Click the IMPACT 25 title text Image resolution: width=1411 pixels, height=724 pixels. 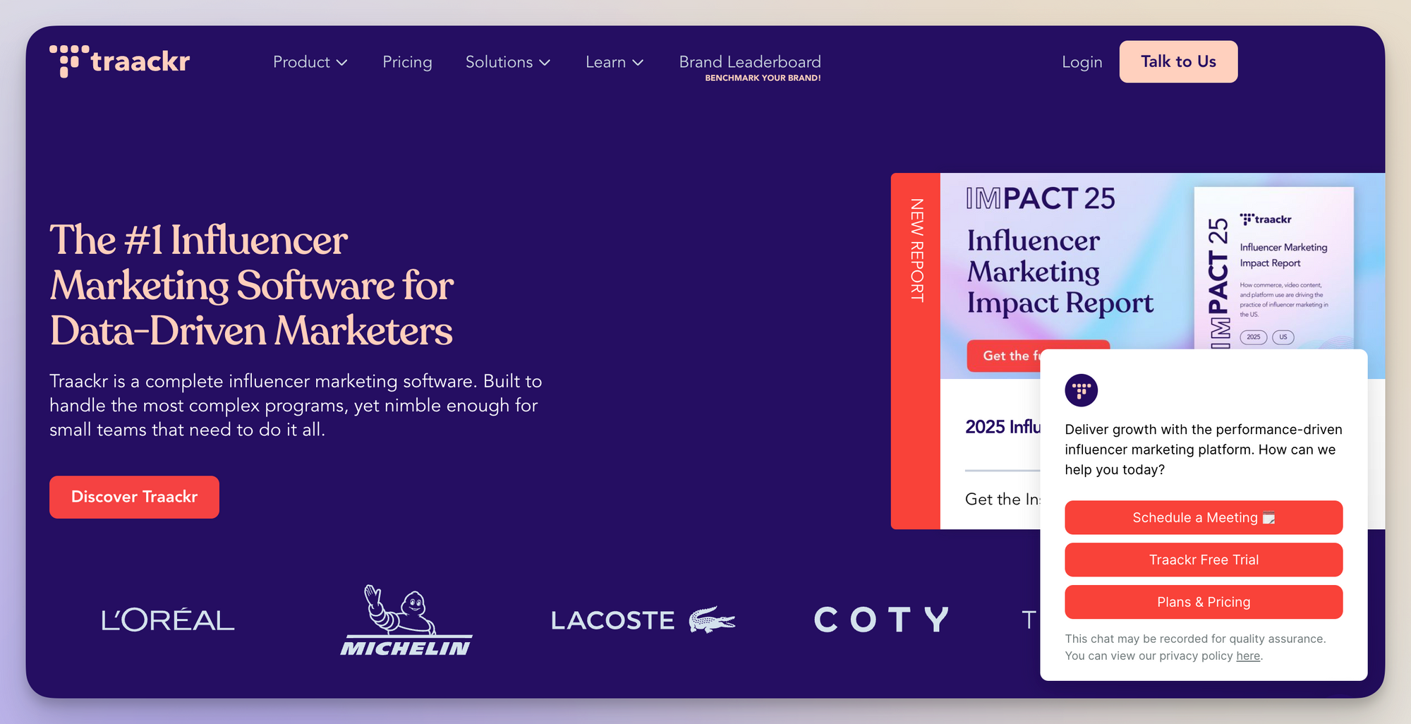pyautogui.click(x=1040, y=198)
